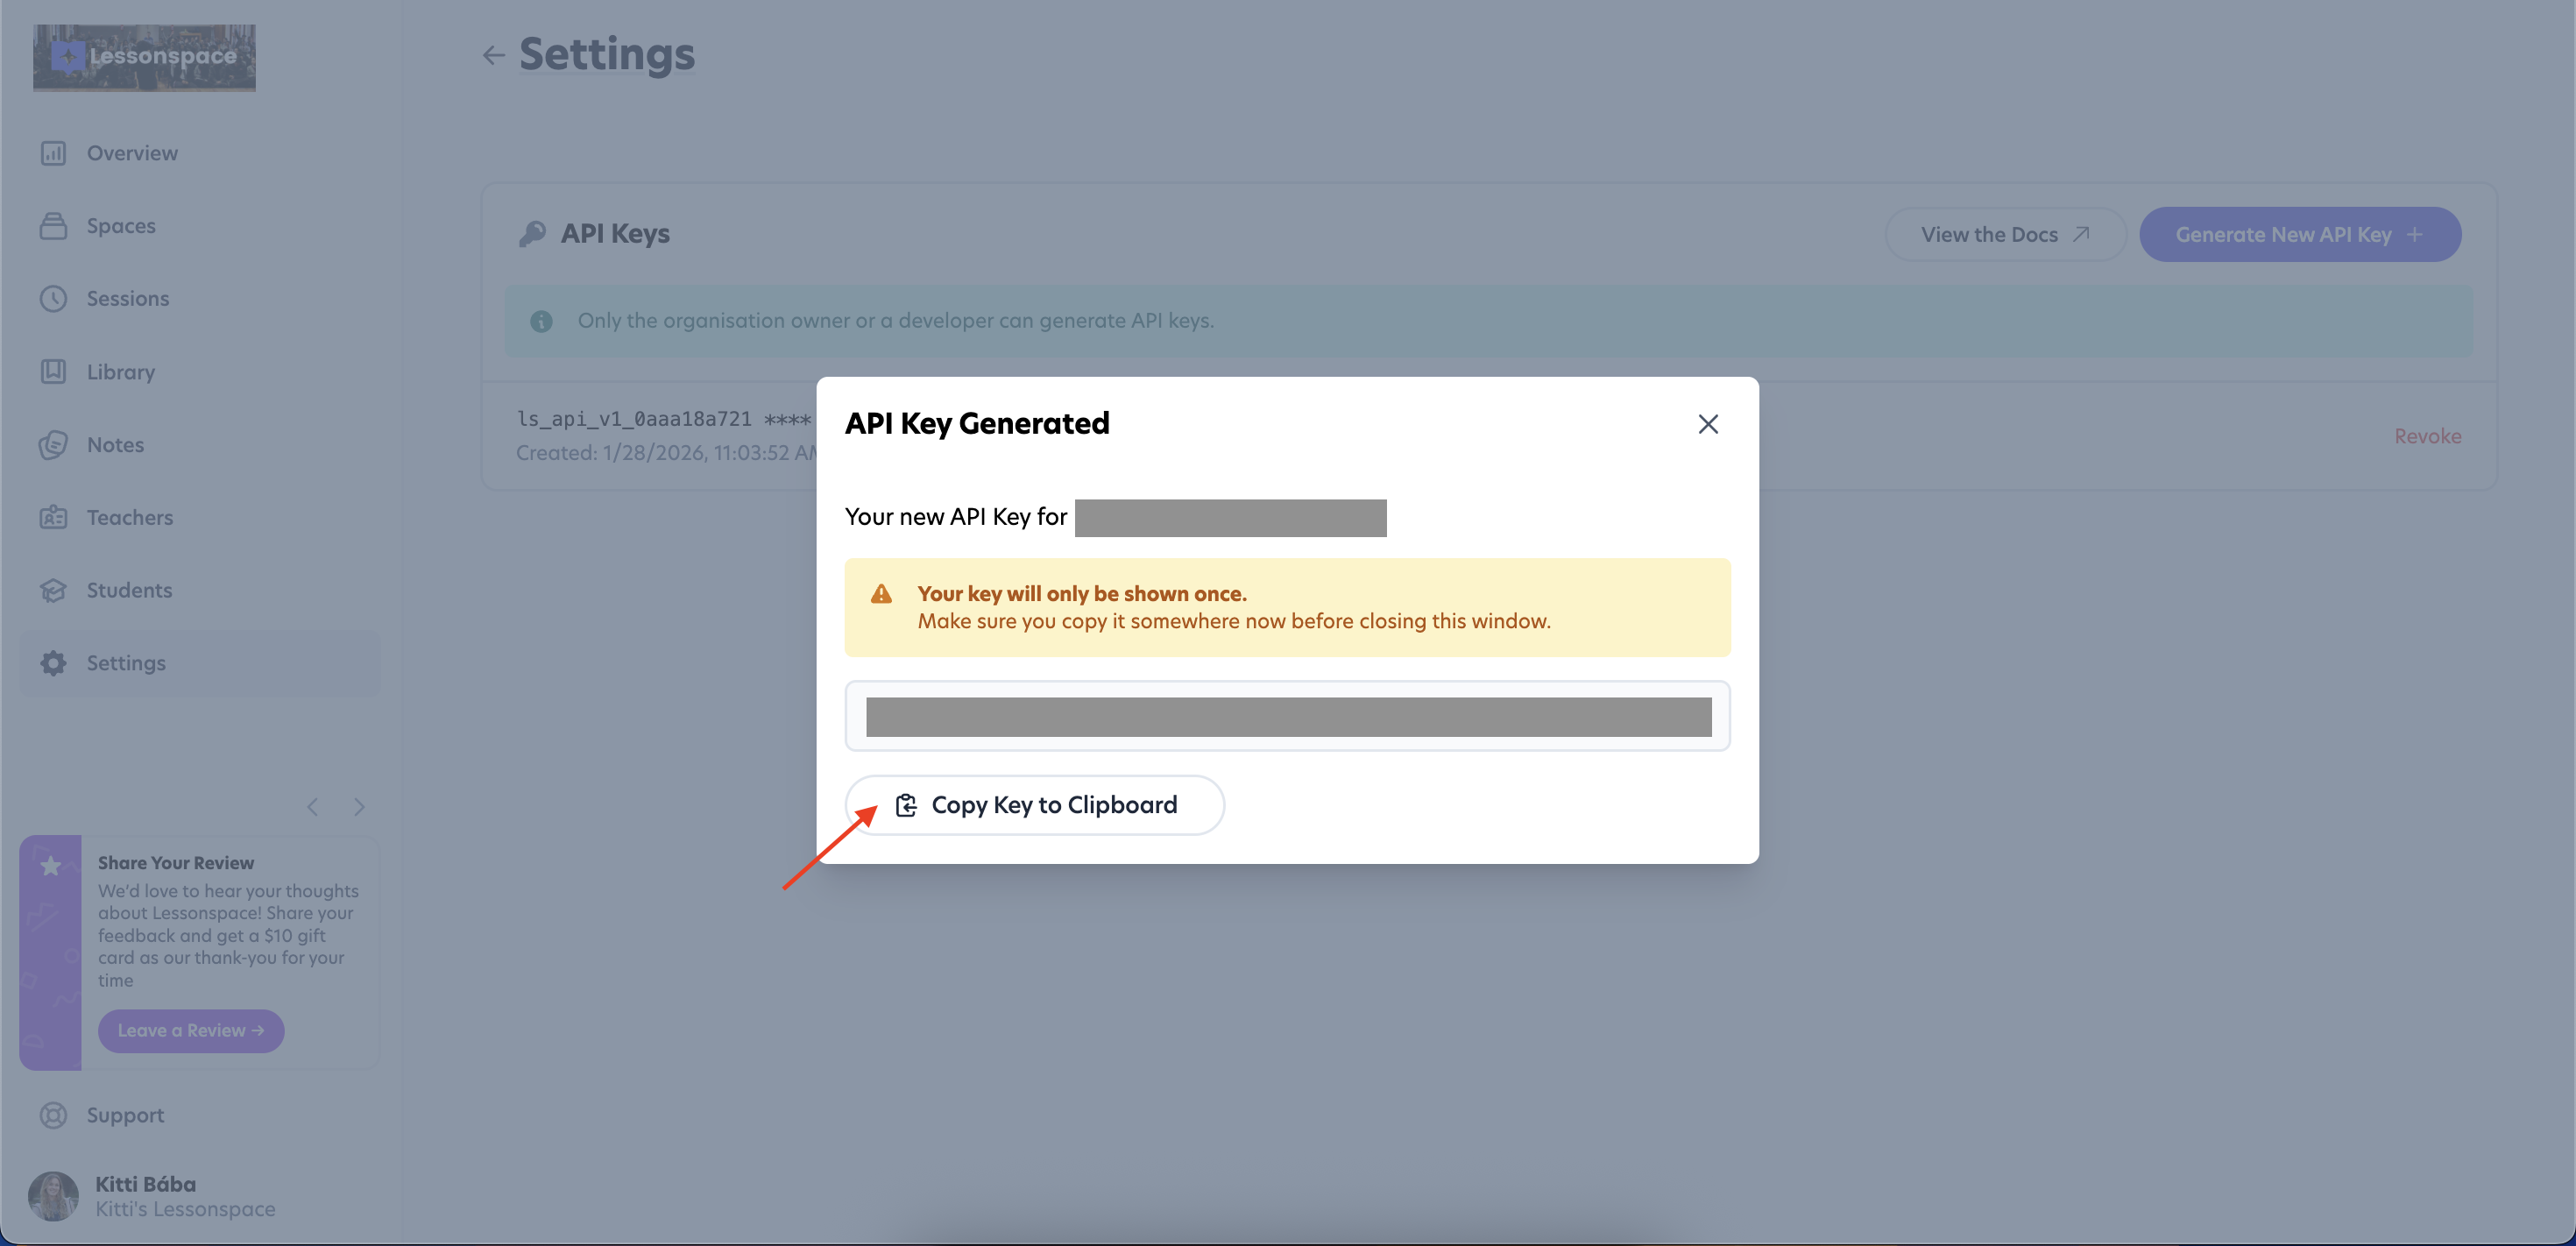Open View the Docs link
The image size is (2576, 1246).
click(2005, 234)
